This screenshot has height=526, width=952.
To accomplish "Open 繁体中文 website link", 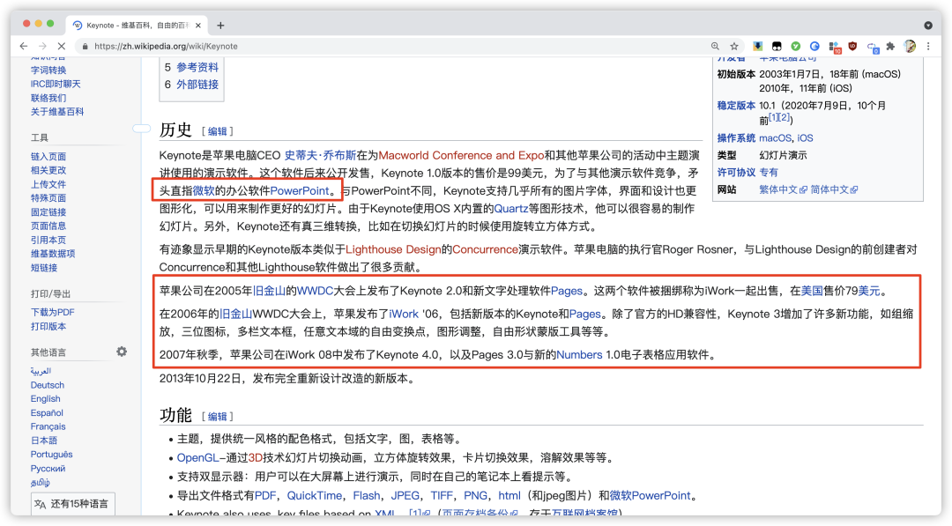I will coord(784,190).
